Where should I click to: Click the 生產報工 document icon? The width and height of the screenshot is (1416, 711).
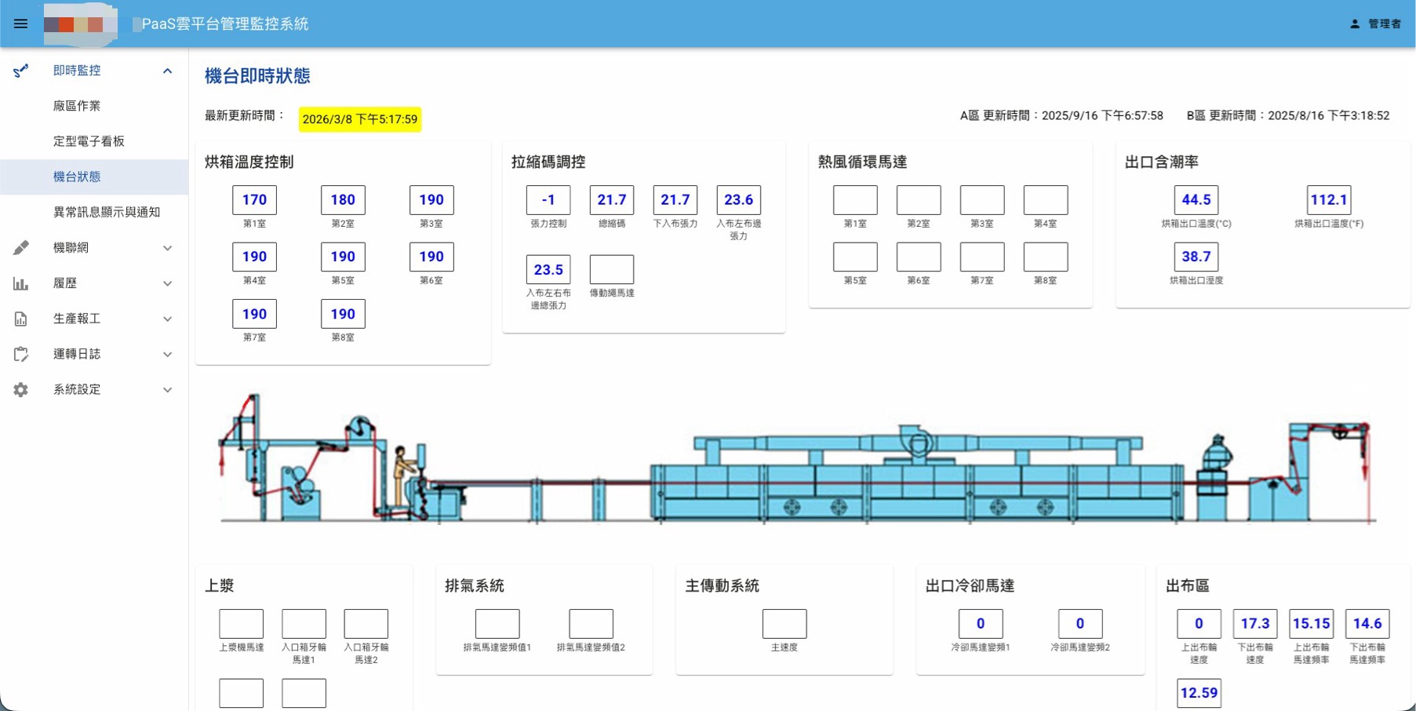[20, 318]
